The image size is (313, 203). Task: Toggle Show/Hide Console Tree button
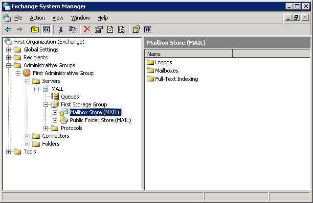[x=46, y=29]
